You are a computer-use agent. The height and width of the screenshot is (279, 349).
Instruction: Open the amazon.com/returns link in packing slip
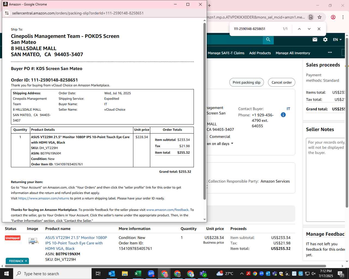(x=44, y=198)
